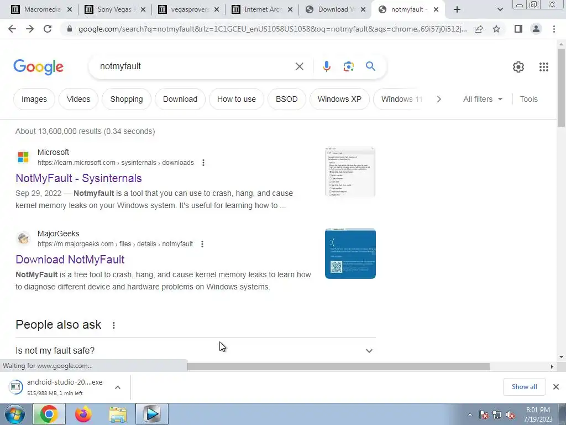Search by image with Google Lens
The height and width of the screenshot is (425, 566).
[348, 66]
